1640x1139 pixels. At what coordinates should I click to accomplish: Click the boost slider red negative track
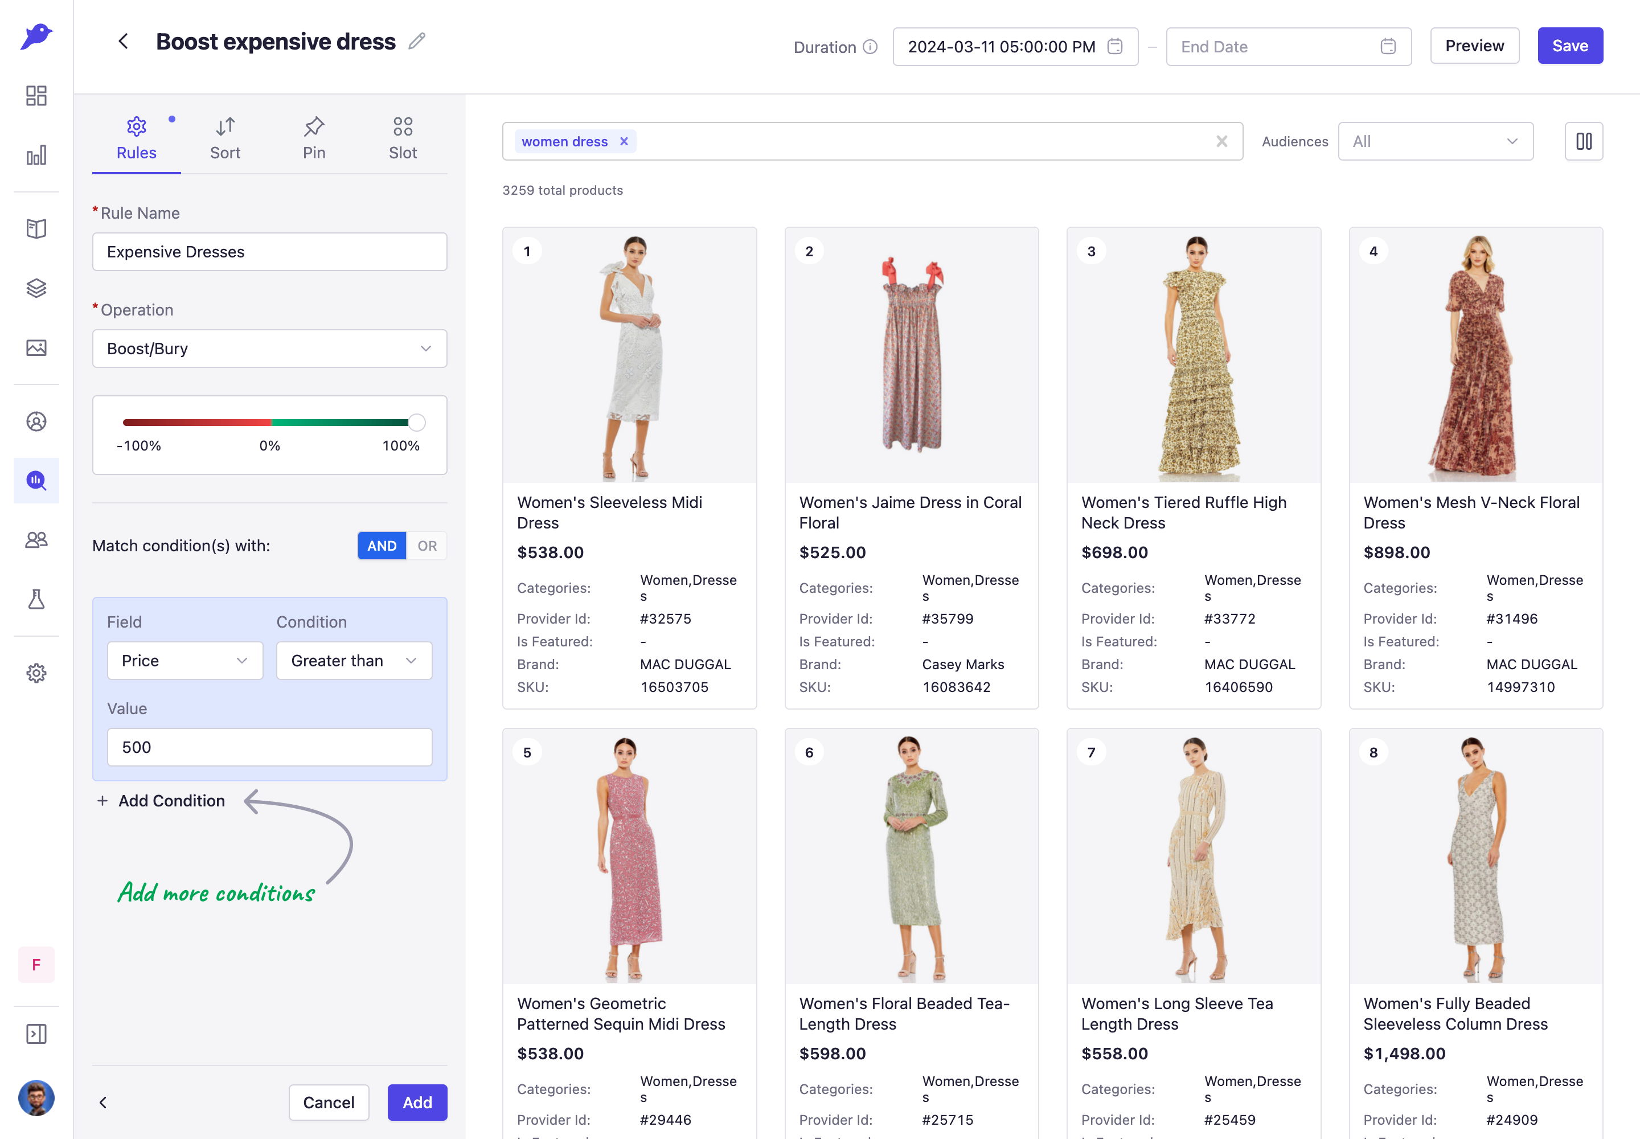(196, 423)
